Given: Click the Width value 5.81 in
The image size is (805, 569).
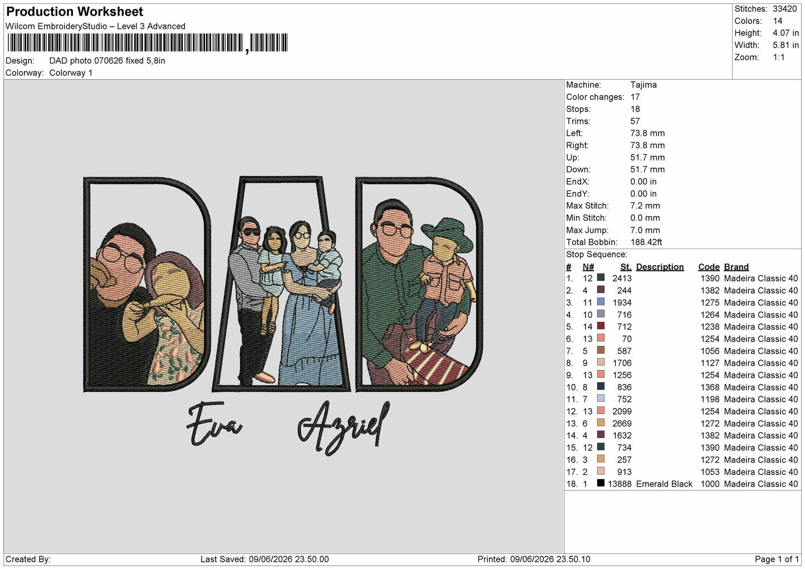Looking at the screenshot, I should tap(786, 45).
